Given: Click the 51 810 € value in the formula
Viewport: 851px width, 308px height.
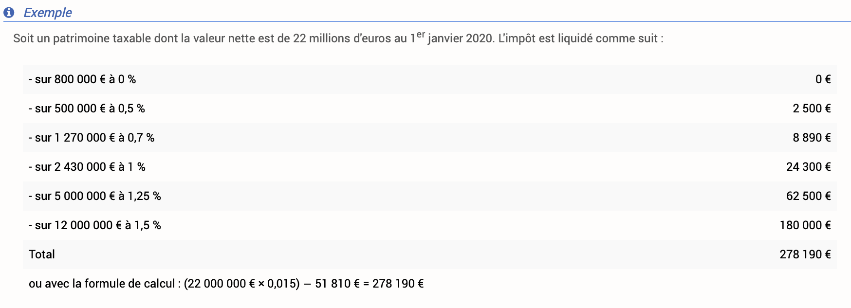Looking at the screenshot, I should [337, 284].
